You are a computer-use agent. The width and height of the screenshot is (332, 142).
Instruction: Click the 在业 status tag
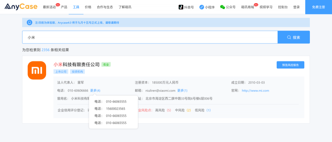[106, 65]
